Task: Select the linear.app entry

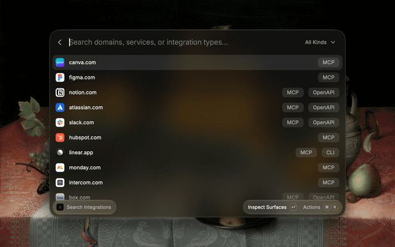Action: (197, 153)
